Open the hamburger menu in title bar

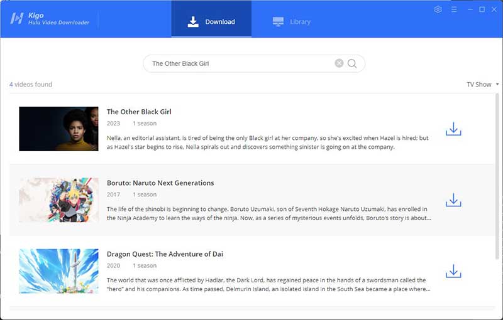coord(454,9)
